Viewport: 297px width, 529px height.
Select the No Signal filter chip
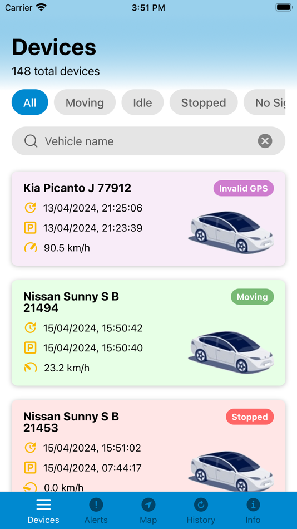point(264,102)
